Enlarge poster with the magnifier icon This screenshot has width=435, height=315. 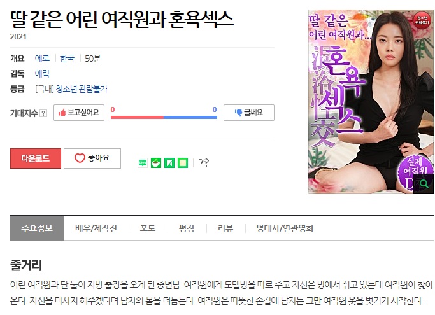424,183
